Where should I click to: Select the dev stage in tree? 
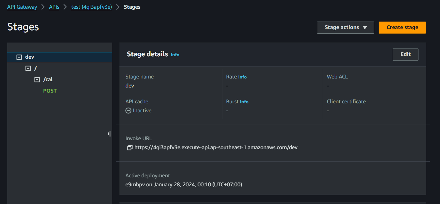(30, 57)
